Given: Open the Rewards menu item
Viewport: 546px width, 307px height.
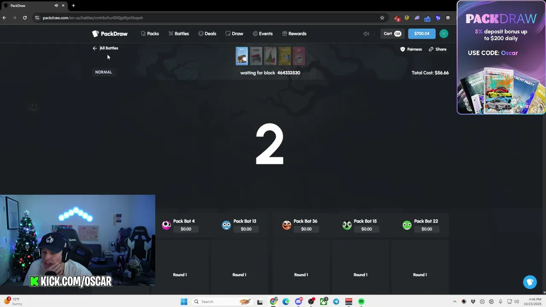Looking at the screenshot, I should click(294, 34).
